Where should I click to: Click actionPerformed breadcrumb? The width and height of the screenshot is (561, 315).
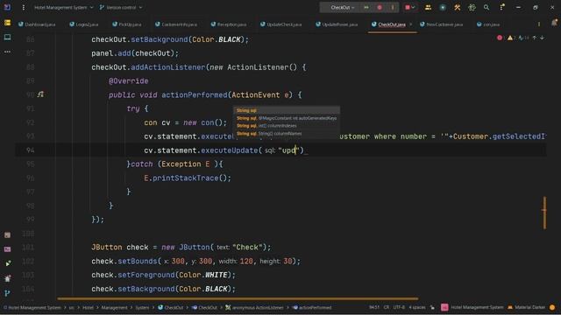click(x=312, y=307)
